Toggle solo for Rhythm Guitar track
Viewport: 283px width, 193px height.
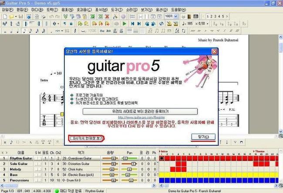(36, 158)
